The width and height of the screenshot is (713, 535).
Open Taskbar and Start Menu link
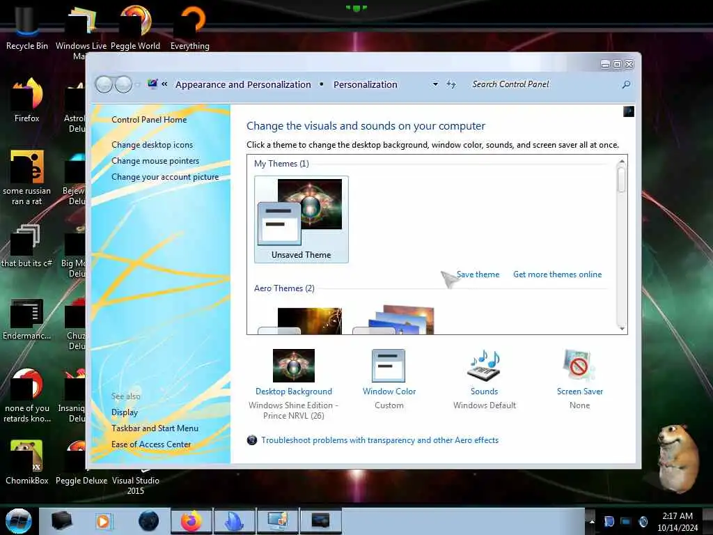point(155,428)
